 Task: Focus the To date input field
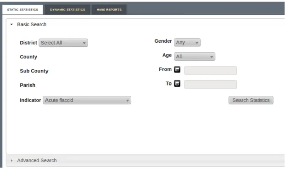tap(211, 84)
